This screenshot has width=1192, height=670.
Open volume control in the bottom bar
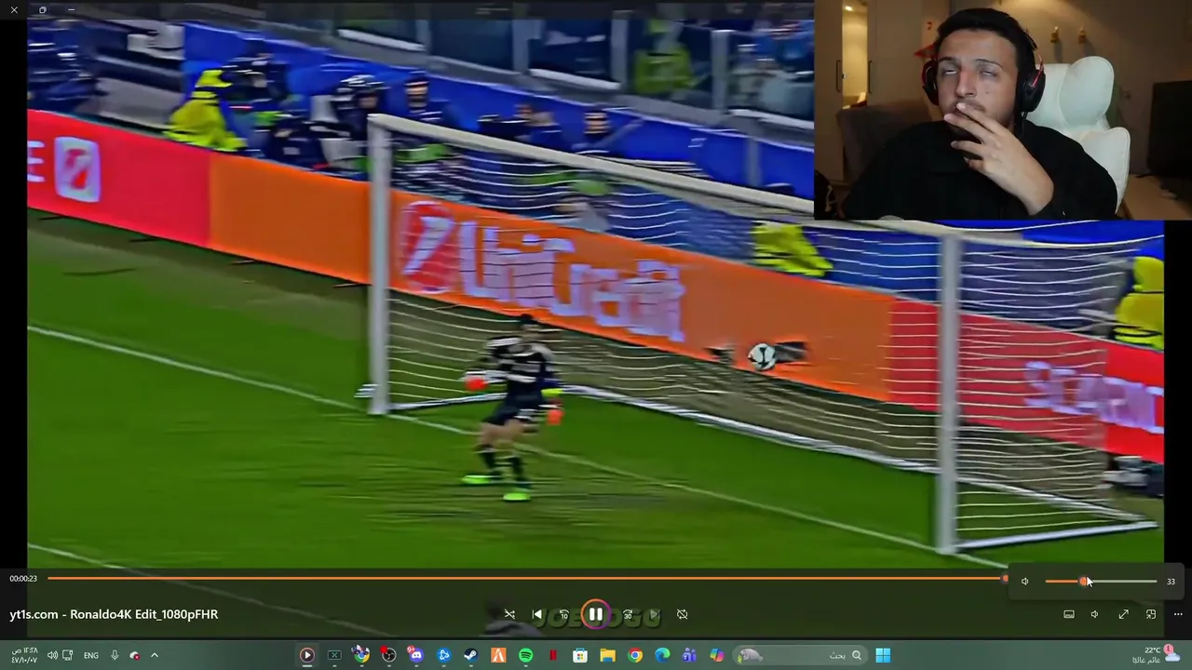pyautogui.click(x=1095, y=614)
